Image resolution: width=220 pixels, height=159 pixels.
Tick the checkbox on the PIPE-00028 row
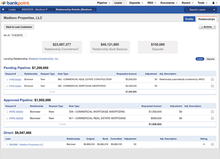[213, 79]
